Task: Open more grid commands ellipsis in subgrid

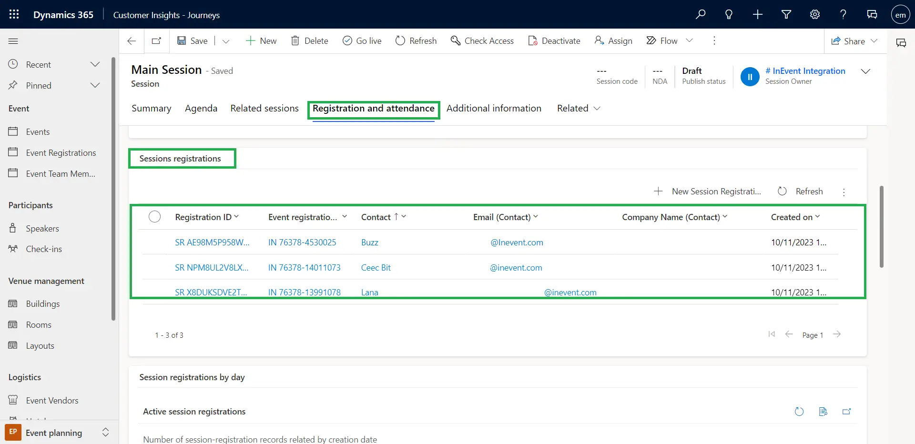Action: (x=844, y=192)
